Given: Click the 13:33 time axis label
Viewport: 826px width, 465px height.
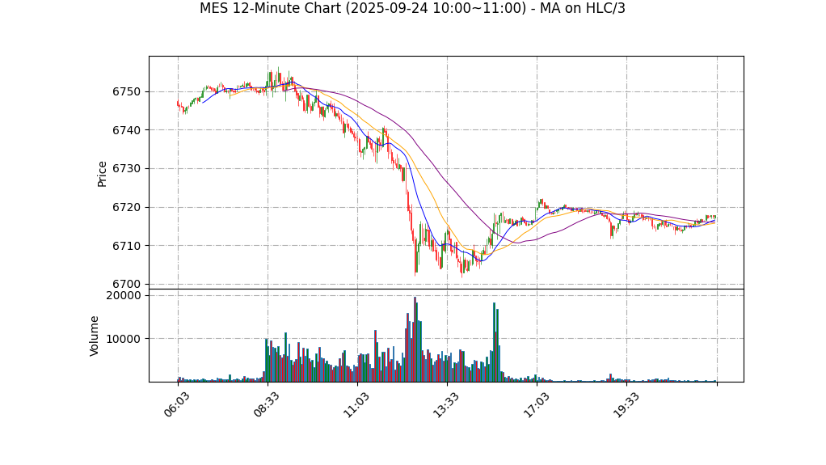Looking at the screenshot, I should [445, 405].
